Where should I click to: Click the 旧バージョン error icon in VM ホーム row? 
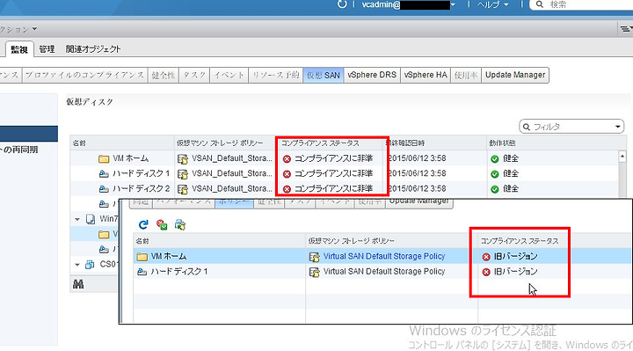pyautogui.click(x=486, y=257)
